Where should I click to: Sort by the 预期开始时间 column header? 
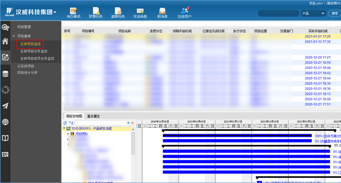tap(182, 31)
